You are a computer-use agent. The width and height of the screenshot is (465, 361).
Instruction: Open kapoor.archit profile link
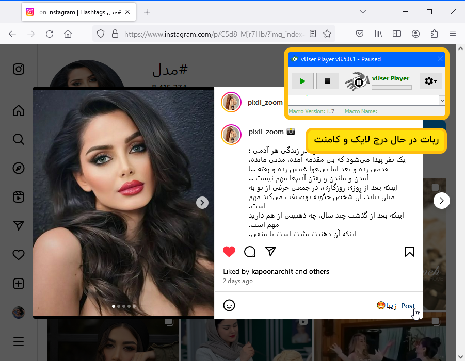click(272, 271)
